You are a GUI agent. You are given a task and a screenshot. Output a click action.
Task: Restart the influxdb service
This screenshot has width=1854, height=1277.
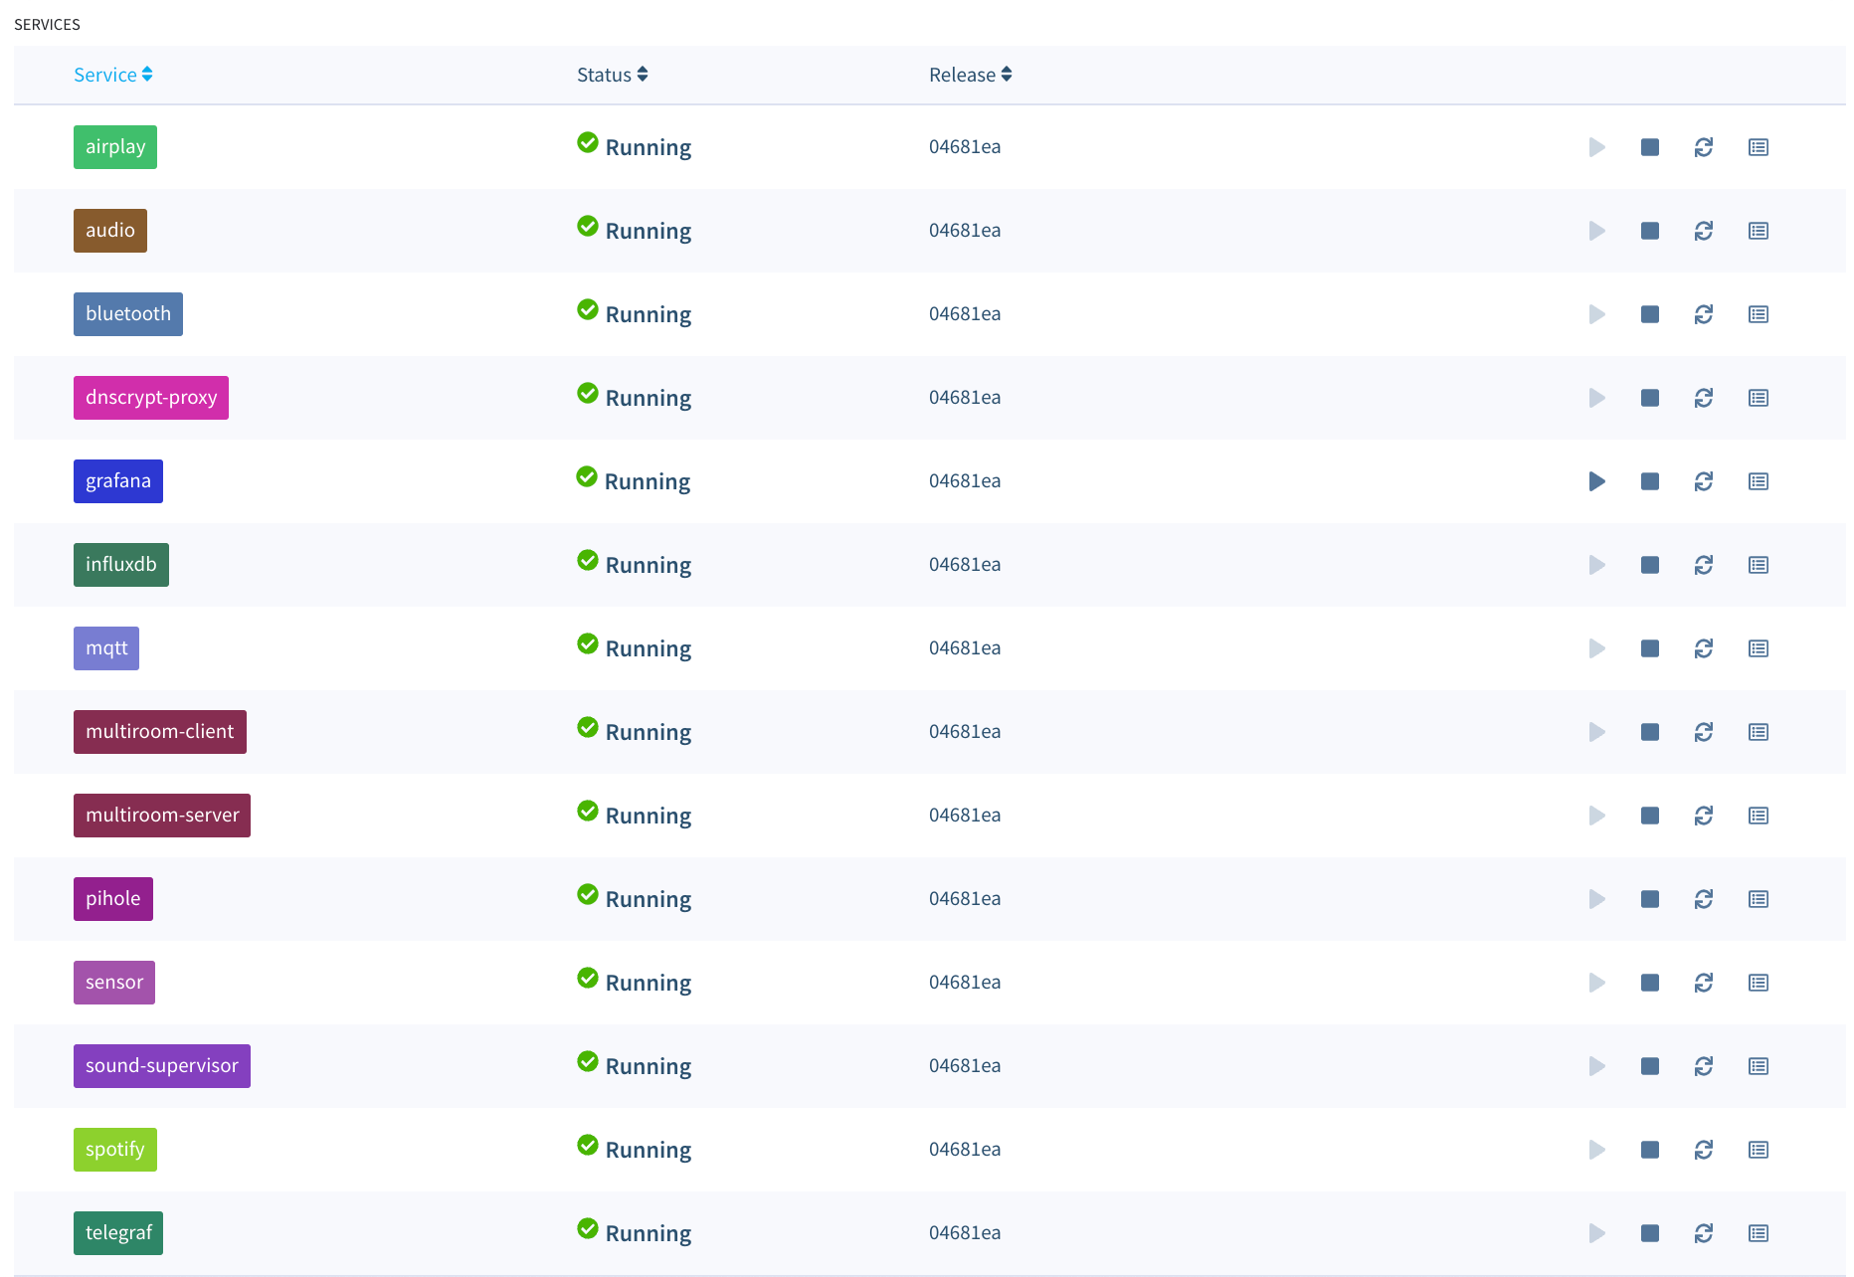pyautogui.click(x=1703, y=565)
